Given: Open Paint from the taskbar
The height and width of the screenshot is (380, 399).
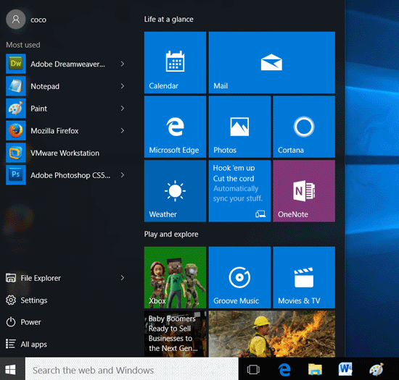Looking at the screenshot, I should [x=377, y=369].
